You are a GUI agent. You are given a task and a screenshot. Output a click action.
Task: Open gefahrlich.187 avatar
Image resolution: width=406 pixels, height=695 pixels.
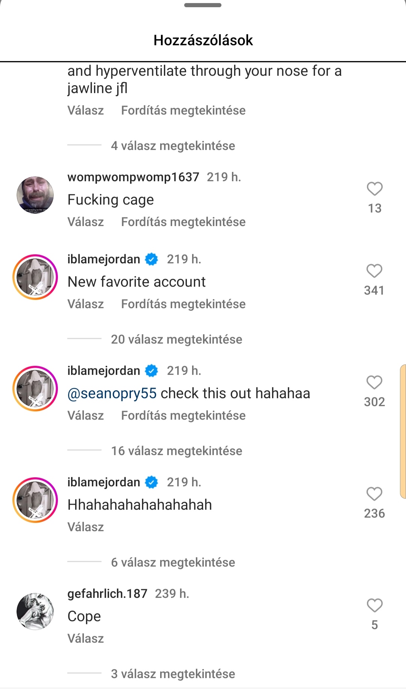[x=35, y=612]
